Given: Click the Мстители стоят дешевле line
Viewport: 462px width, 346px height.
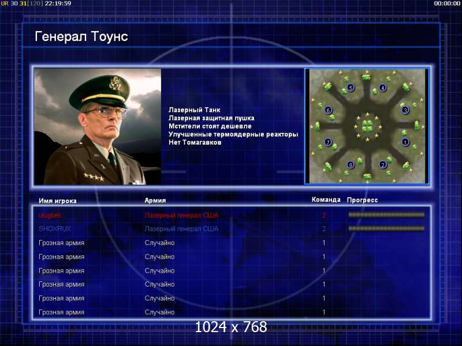Looking at the screenshot, I should pos(210,126).
